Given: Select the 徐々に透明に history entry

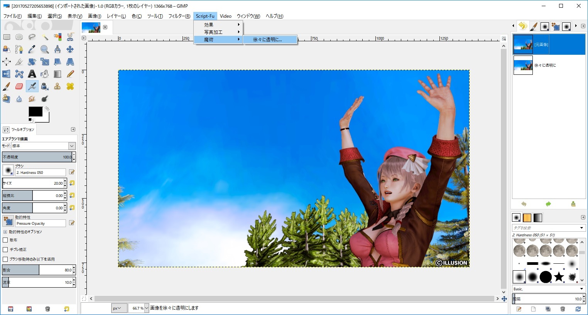Looking at the screenshot, I should point(549,65).
